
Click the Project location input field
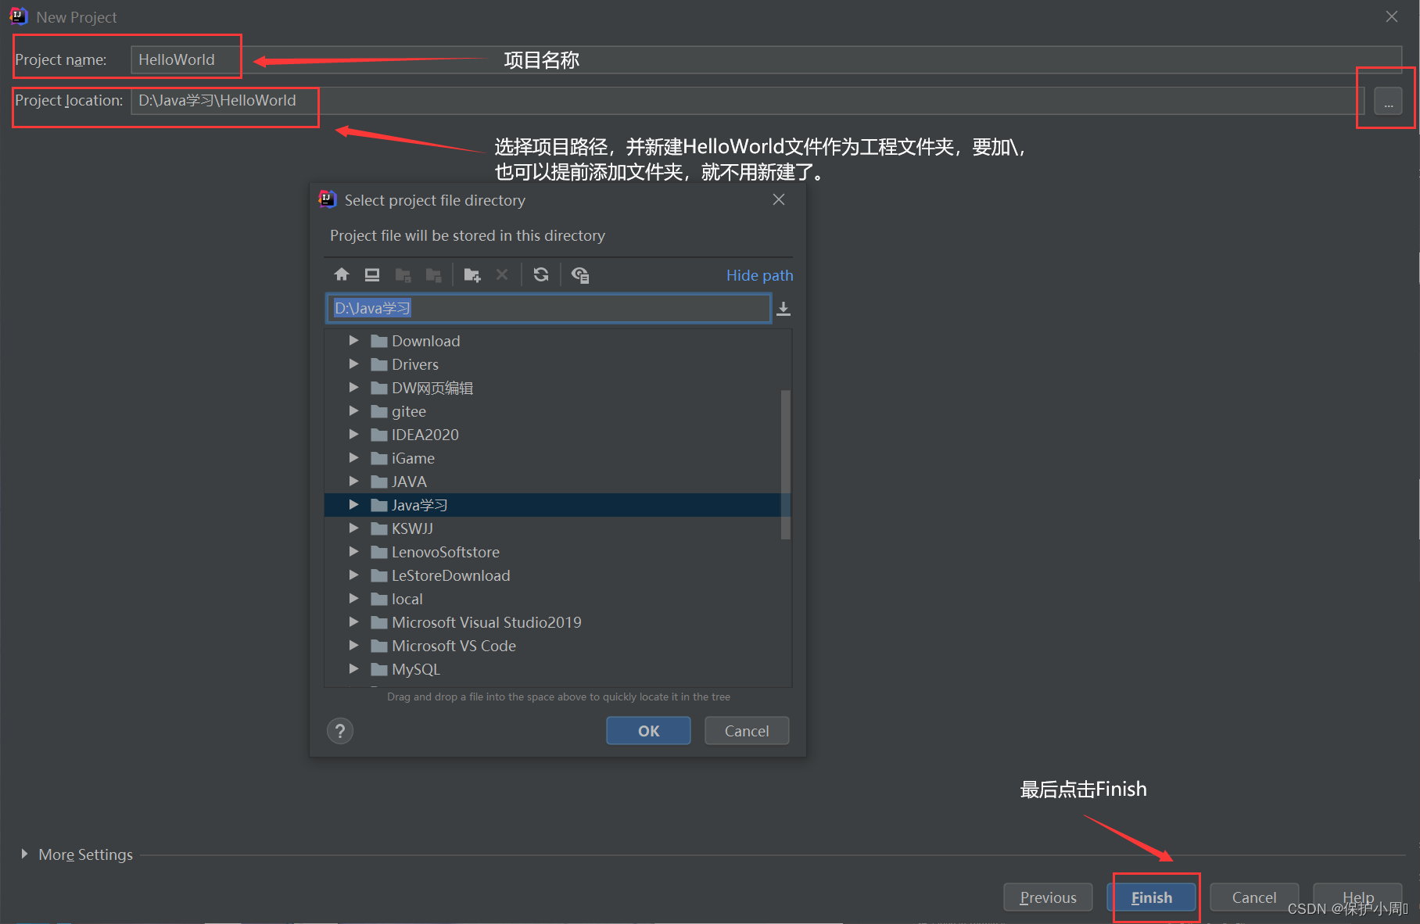coord(748,101)
